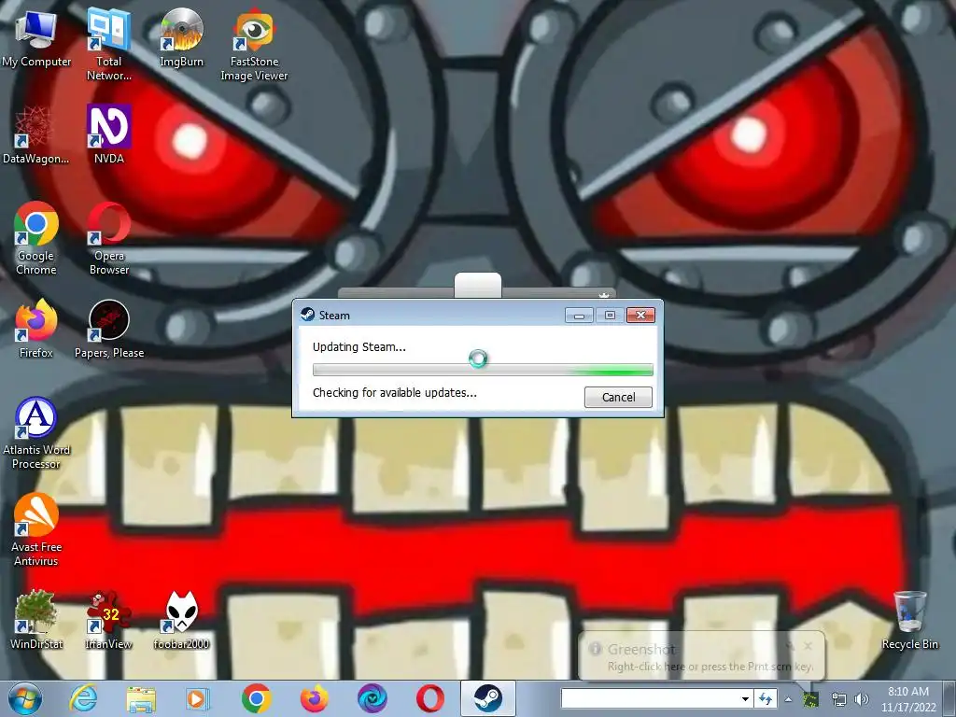Select Total Network desktop shortcut

(108, 45)
